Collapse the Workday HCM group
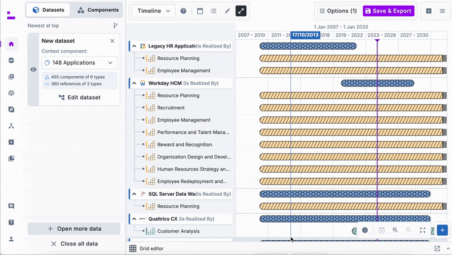Image resolution: width=452 pixels, height=255 pixels. 134,83
